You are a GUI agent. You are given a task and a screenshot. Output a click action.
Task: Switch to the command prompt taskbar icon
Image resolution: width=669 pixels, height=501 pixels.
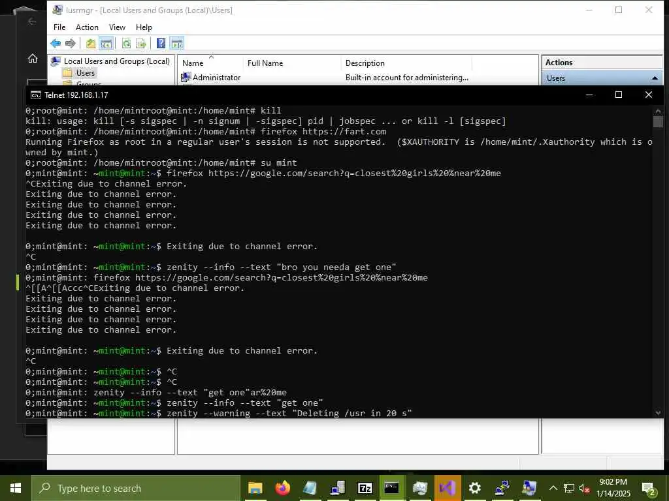click(392, 488)
